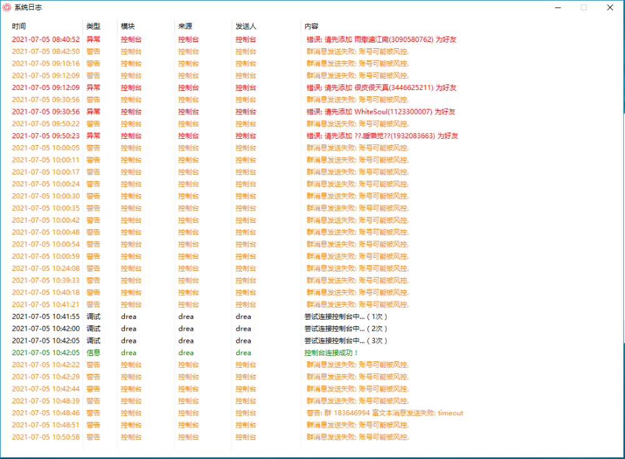The height and width of the screenshot is (459, 625).
Task: Click the error entry mentioning 很皮很天真
Action: pos(381,88)
